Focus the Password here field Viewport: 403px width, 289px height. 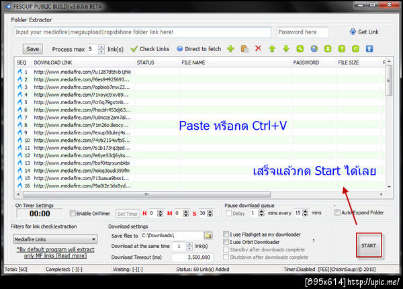[302, 32]
